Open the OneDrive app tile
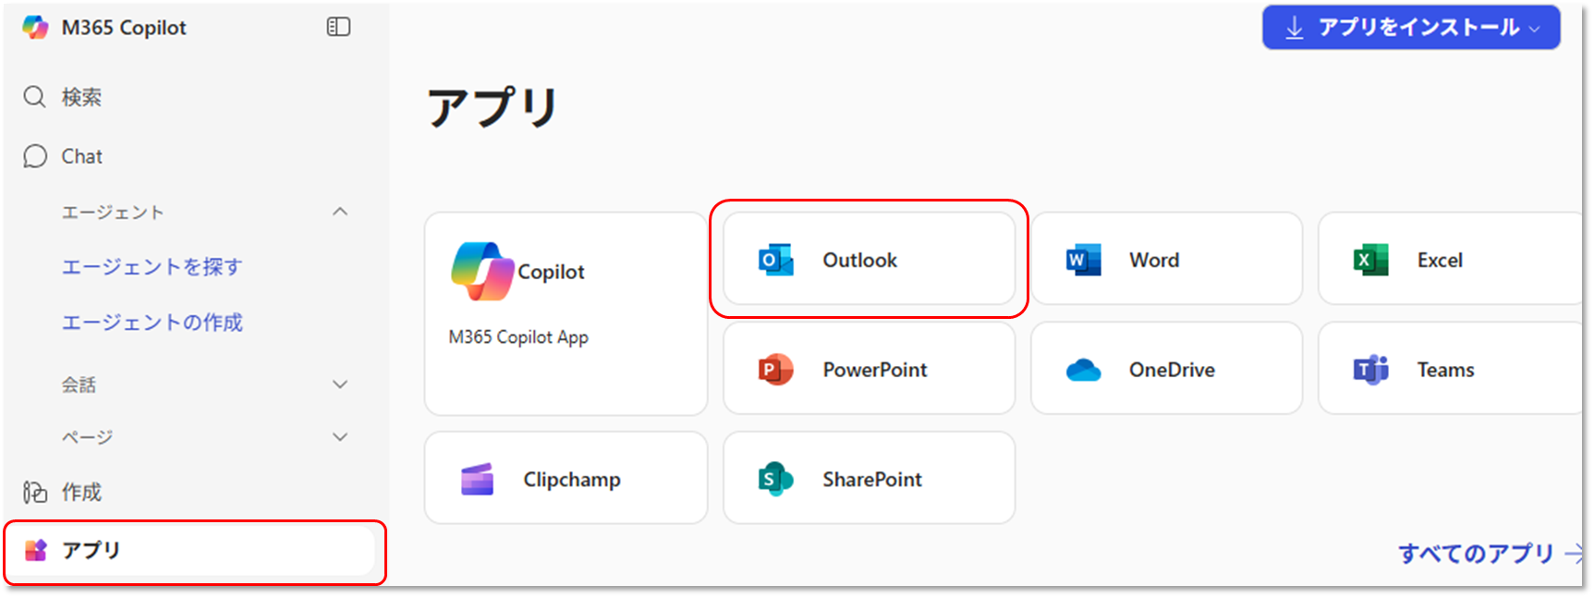Screen dimensions: 1594x598 click(1166, 369)
